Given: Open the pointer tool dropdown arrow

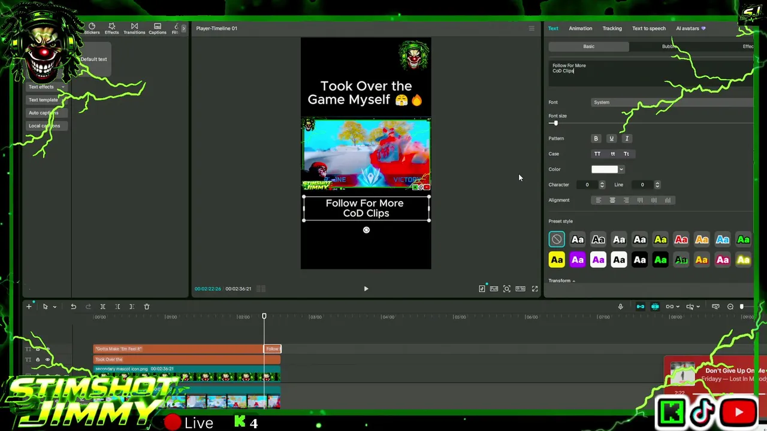Looking at the screenshot, I should (55, 306).
